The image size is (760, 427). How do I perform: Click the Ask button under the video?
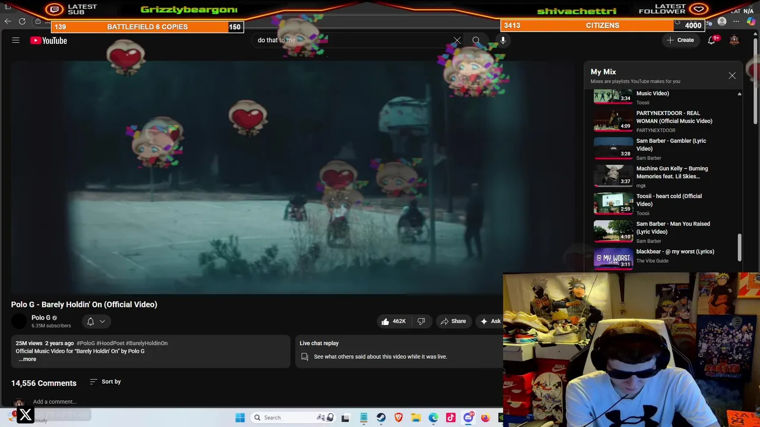click(x=490, y=321)
